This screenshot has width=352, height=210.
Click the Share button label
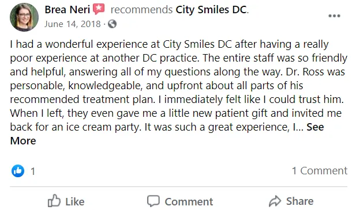(299, 201)
